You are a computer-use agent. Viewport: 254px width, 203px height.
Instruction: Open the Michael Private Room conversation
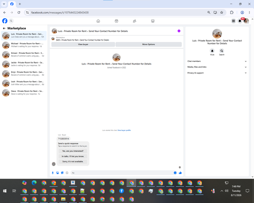(x=24, y=45)
